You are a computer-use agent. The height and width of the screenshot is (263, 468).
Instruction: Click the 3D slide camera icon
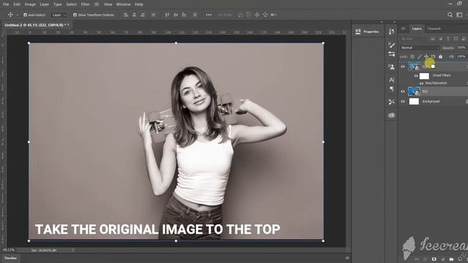(265, 15)
